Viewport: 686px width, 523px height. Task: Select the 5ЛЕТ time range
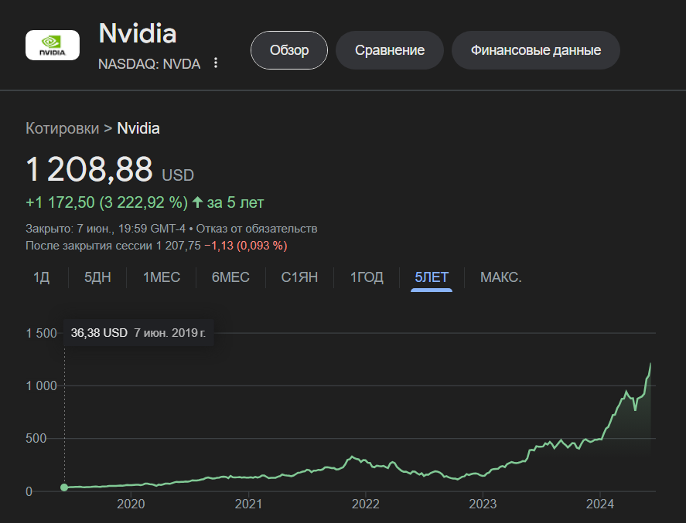pos(432,277)
